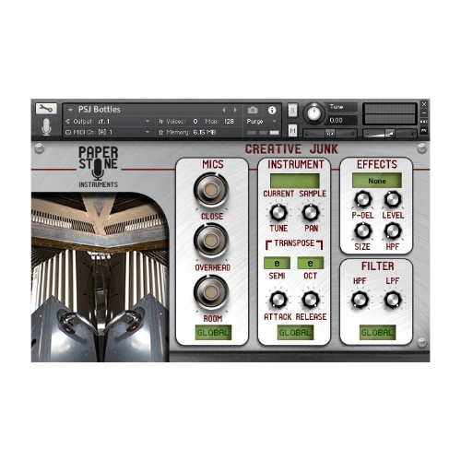
Task: Go to next instrument preset arrow
Action: 235,110
